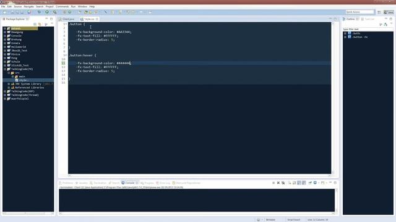Viewport: 396px width, 222px height.
Task: Click line 3 -fx-background-color #AA3344
Action: tap(104, 32)
